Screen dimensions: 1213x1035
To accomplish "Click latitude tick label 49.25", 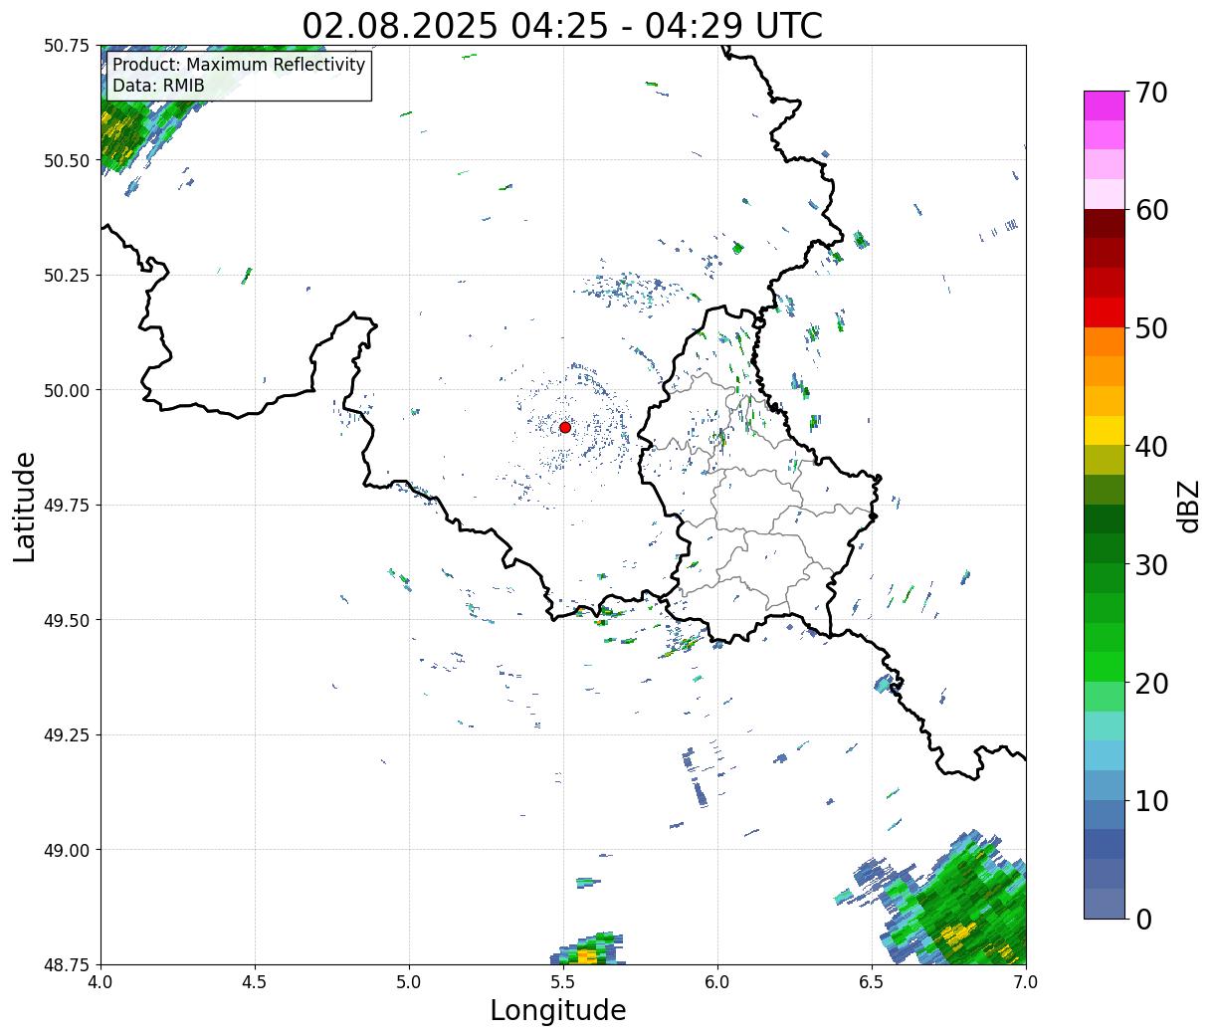I will click(x=68, y=734).
